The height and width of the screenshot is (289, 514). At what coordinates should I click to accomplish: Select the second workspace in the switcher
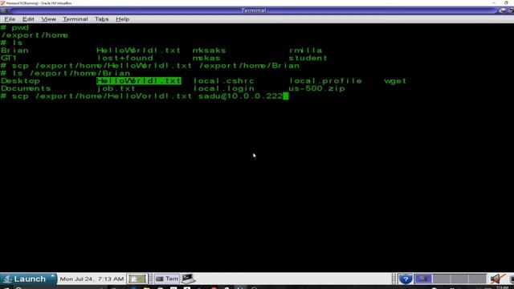[441, 279]
